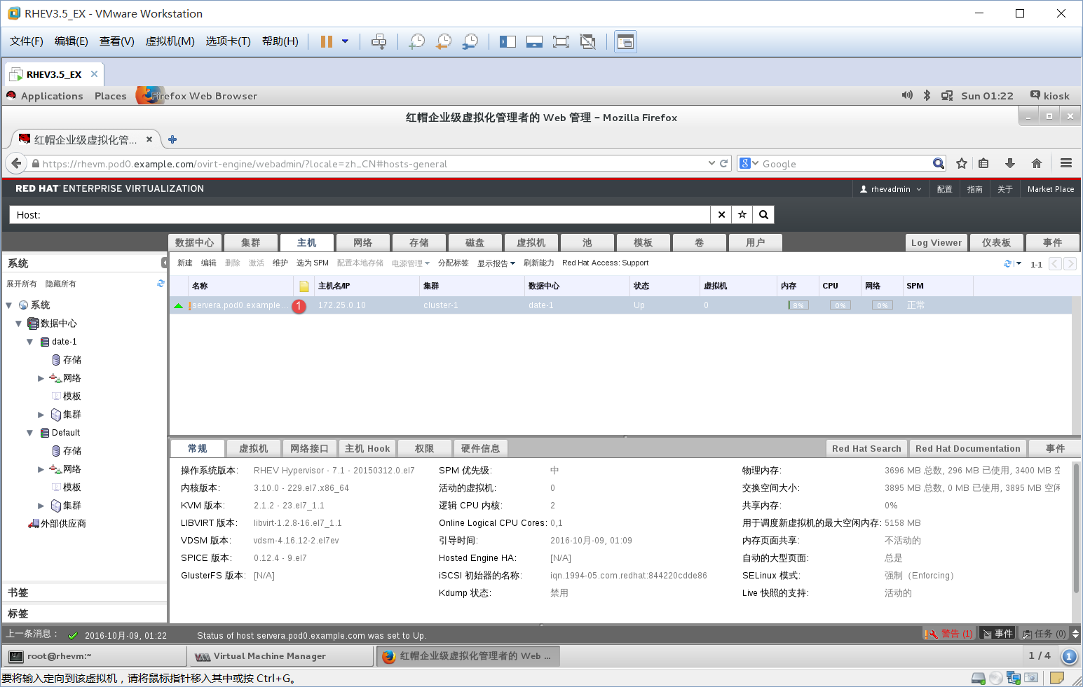The image size is (1083, 687).
Task: Click the 选为 SPM button
Action: click(313, 263)
